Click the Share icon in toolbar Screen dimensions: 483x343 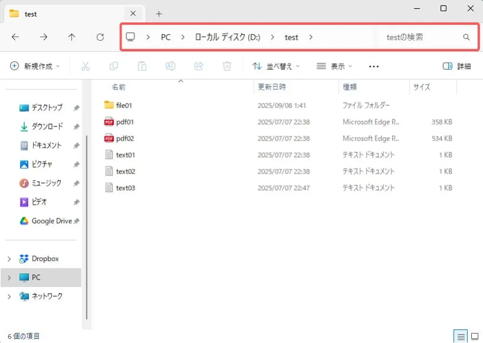198,66
